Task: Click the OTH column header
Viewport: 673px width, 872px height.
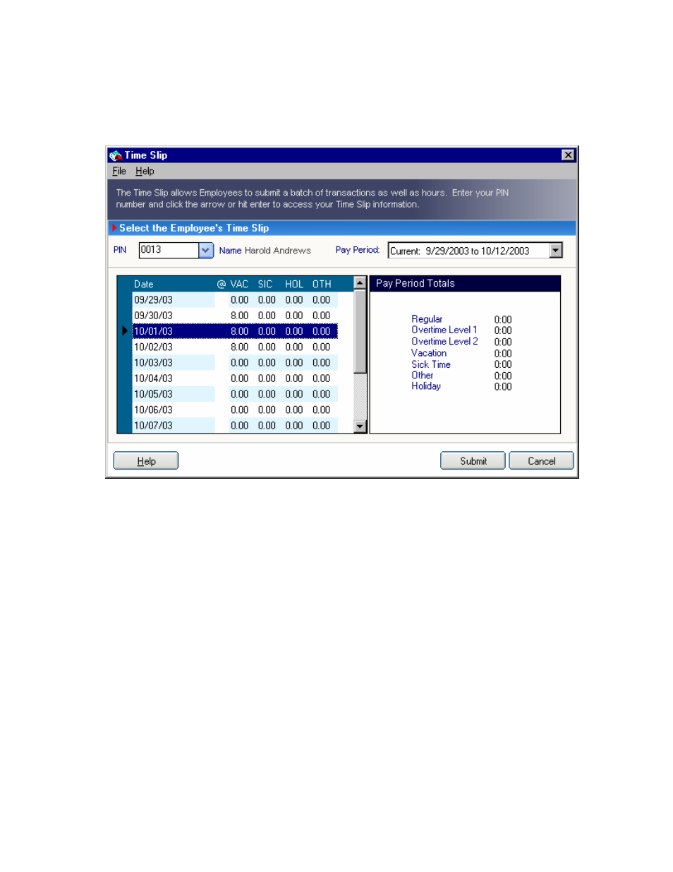Action: tap(322, 284)
